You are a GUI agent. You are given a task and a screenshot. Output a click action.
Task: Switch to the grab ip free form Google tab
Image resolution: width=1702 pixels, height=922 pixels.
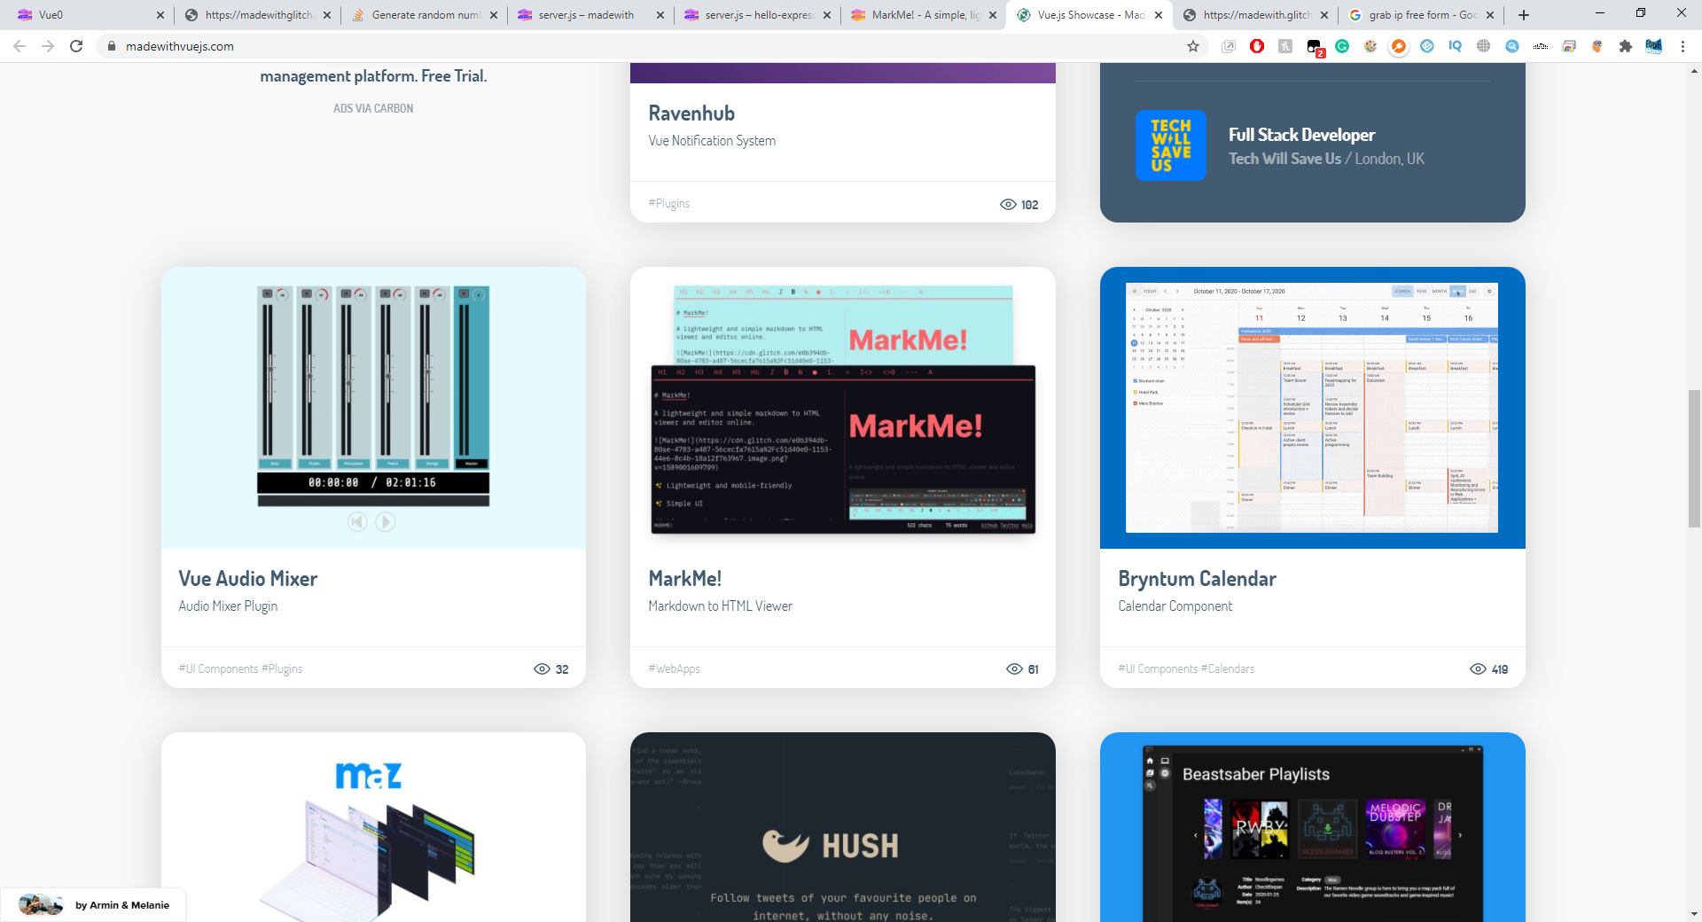point(1422,15)
